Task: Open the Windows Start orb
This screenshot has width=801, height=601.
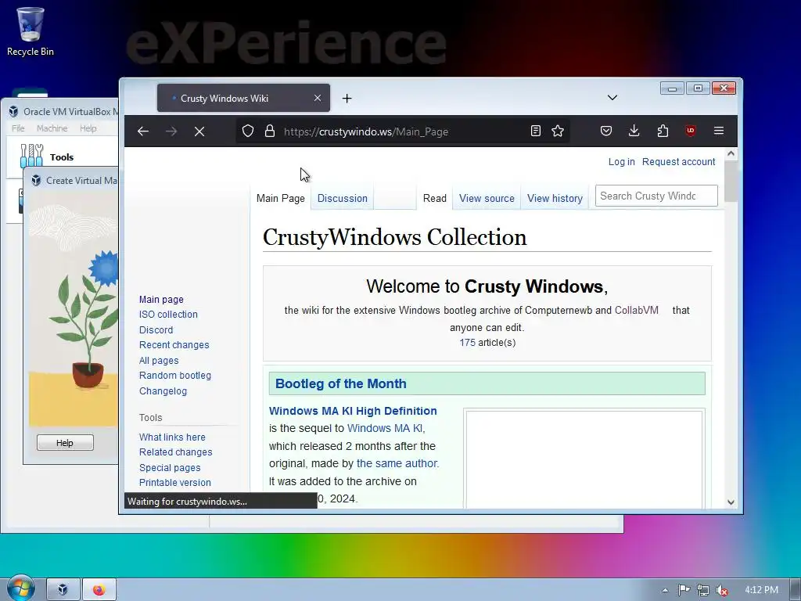Action: (x=21, y=588)
